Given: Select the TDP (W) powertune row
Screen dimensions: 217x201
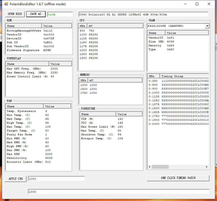Looking at the screenshot, I should [x=111, y=119].
